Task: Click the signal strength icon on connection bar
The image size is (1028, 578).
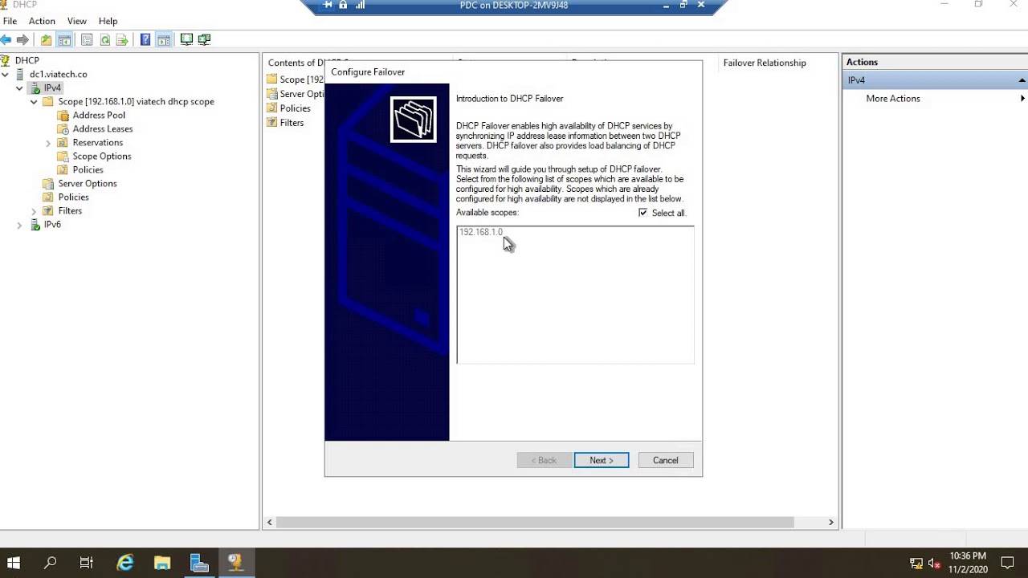Action: point(360,5)
